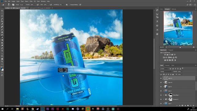197x111 pixels.
Task: Open the Opacity dropdown in options bar
Action: [x=34, y=5]
